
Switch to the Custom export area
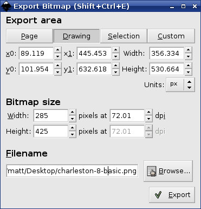tap(171, 36)
